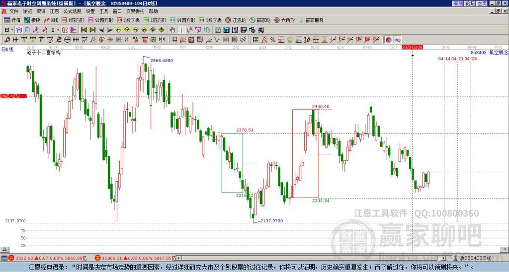Step chart backward with black left arrow

(x=101, y=30)
